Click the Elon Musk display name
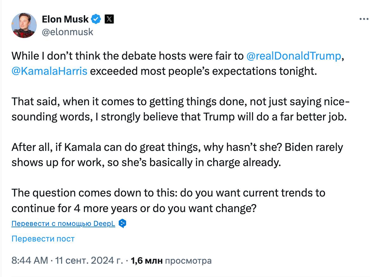The image size is (380, 277). tap(65, 19)
